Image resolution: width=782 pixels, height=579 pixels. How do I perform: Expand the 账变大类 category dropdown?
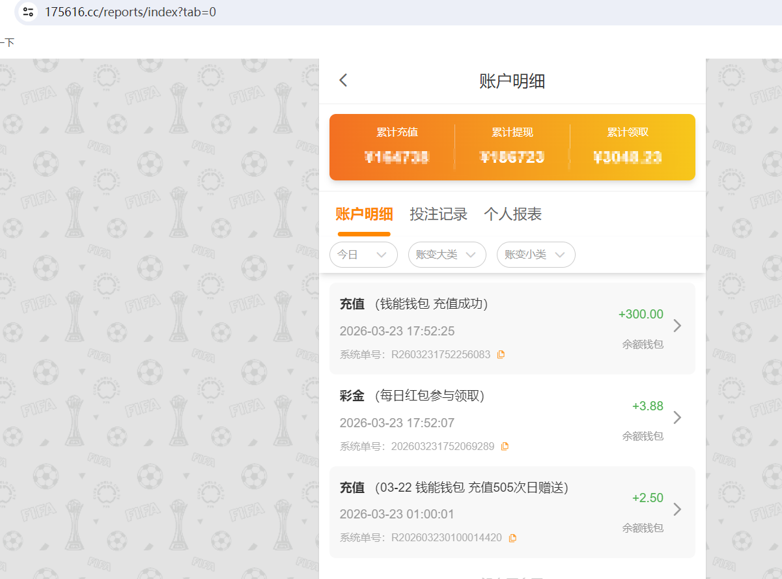click(x=447, y=255)
